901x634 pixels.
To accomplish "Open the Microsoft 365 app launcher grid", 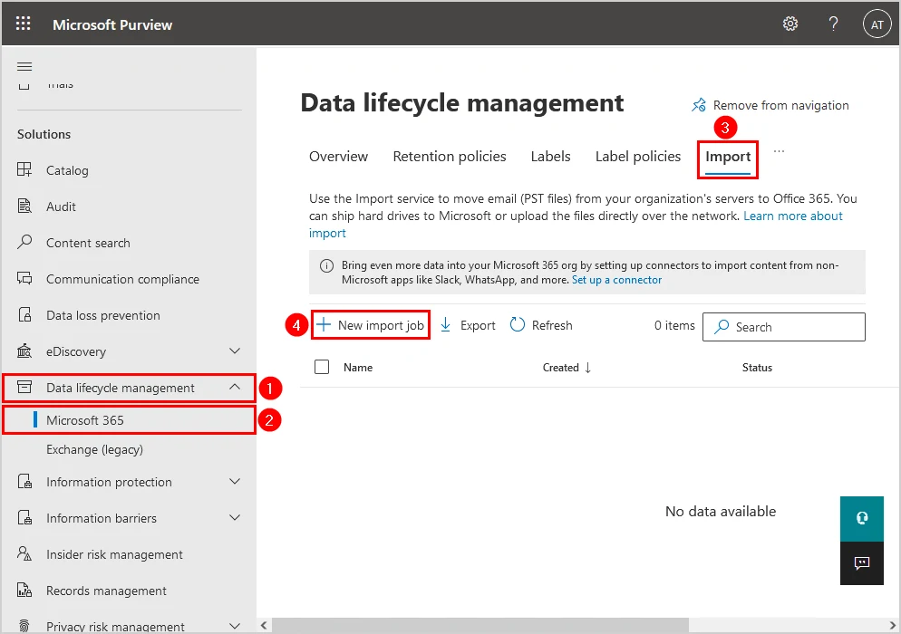I will point(23,24).
